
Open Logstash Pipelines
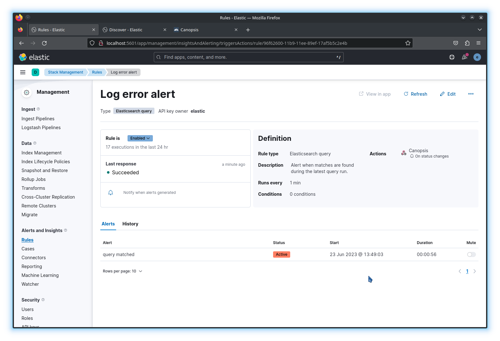click(41, 128)
